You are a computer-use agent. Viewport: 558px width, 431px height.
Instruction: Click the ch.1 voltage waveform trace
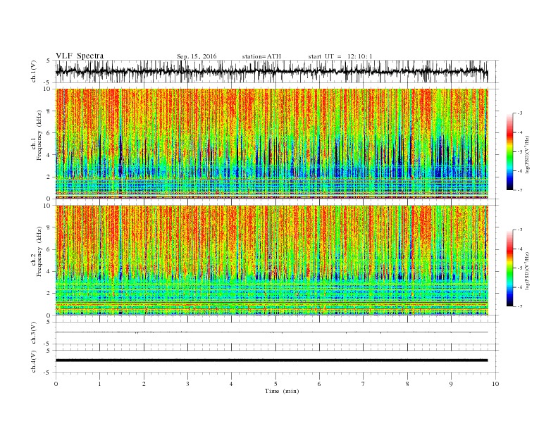click(x=271, y=71)
